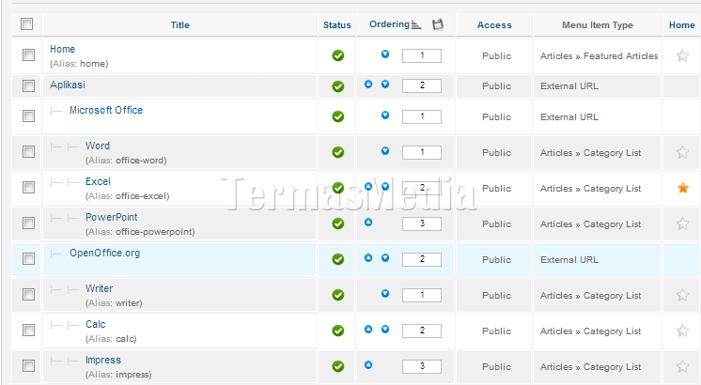Toggle status icon for Impress row
This screenshot has width=701, height=385.
click(x=338, y=366)
